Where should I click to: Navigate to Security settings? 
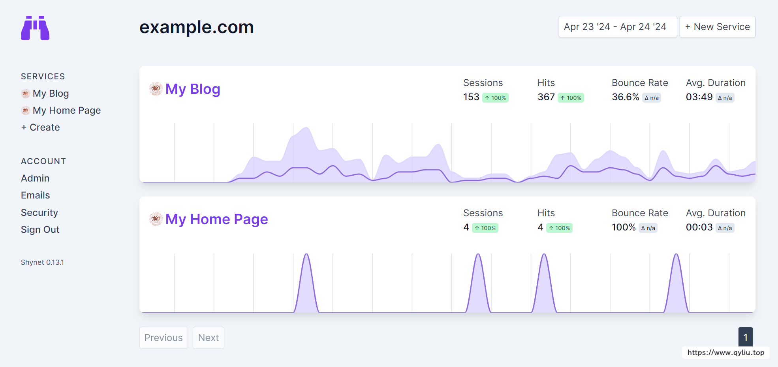[39, 213]
